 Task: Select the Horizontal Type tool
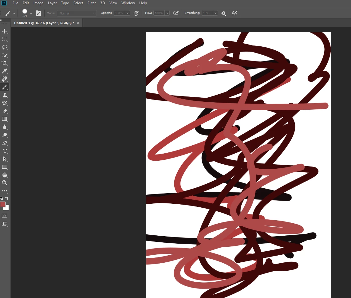5,151
